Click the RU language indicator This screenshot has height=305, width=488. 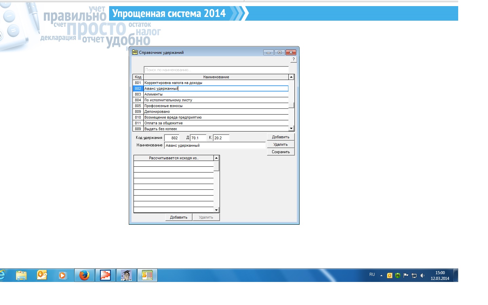point(372,274)
